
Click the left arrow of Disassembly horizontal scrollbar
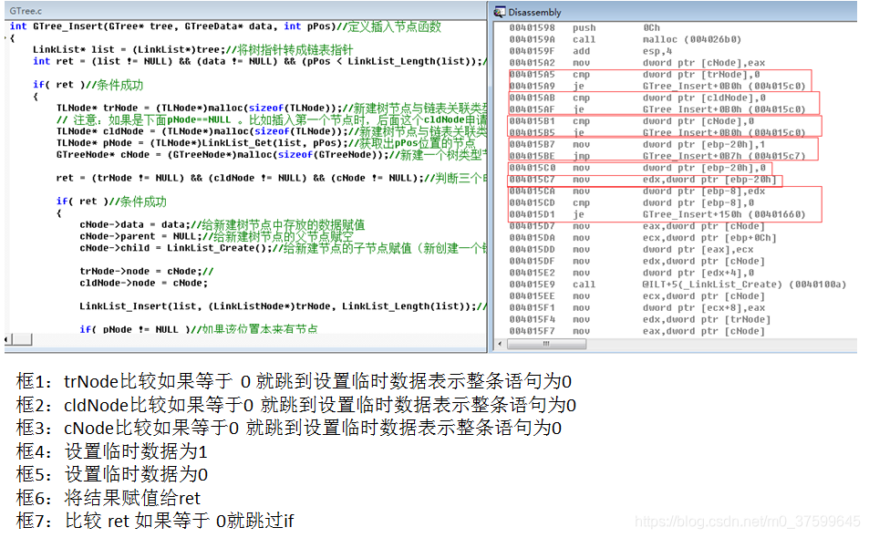(501, 344)
